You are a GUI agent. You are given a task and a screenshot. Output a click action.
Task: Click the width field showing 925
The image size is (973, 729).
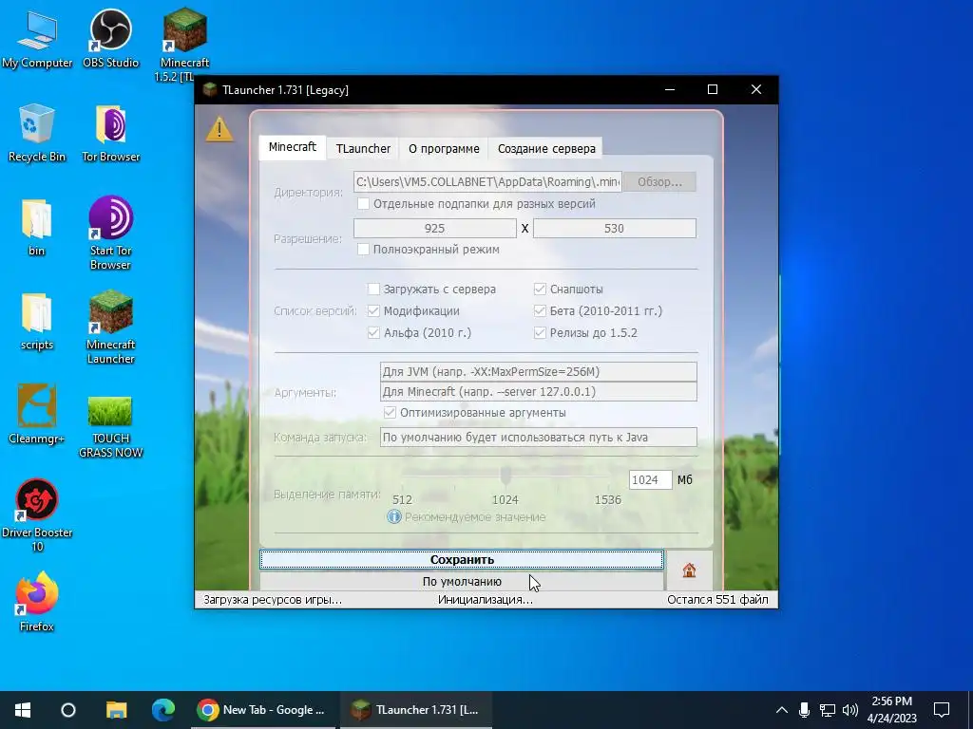point(434,228)
